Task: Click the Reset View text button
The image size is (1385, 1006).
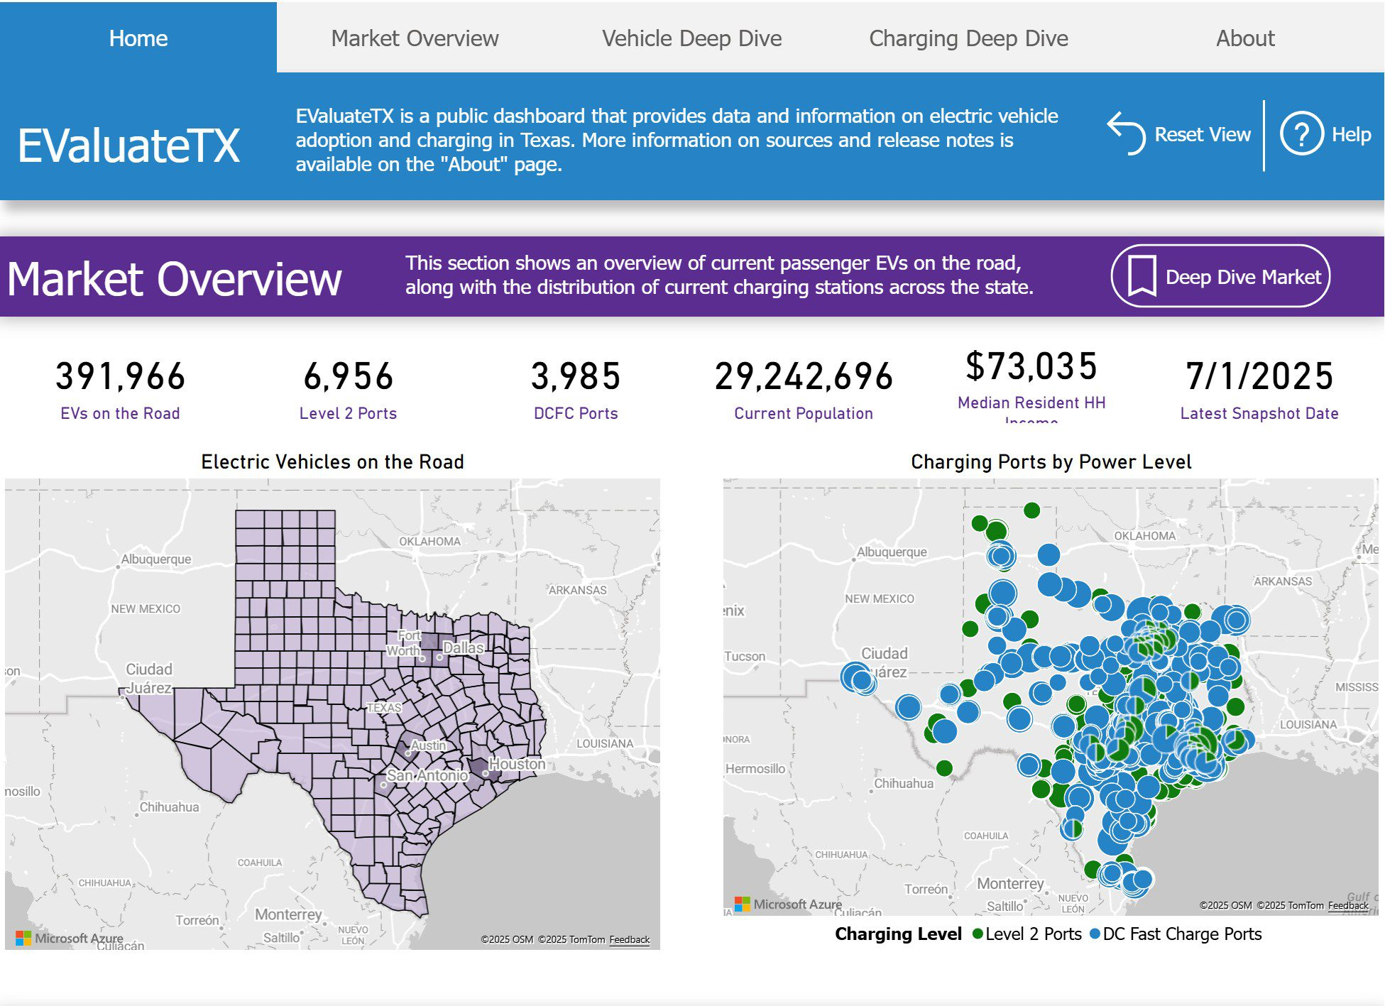Action: point(1202,134)
